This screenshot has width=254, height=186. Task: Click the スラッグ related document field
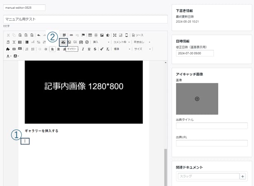[x=209, y=176]
